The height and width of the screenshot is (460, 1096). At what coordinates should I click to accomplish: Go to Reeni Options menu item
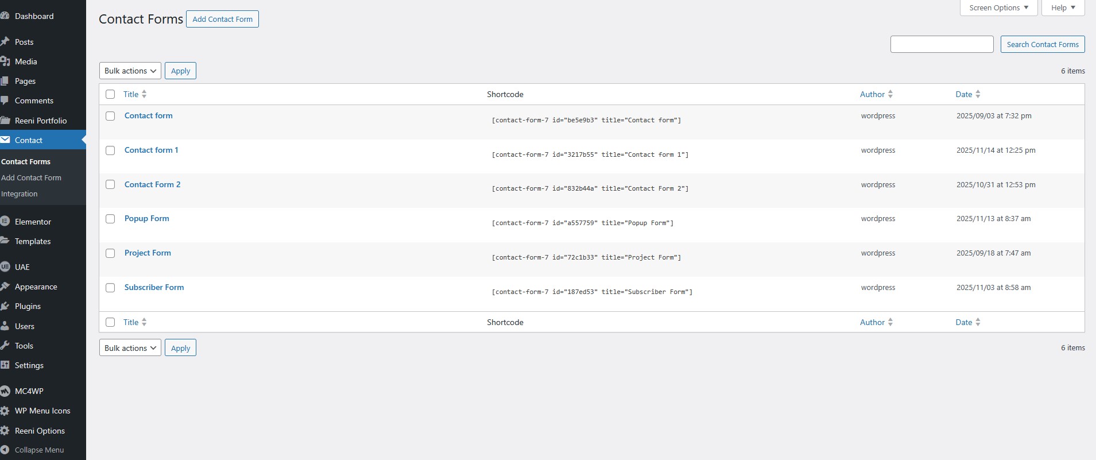pyautogui.click(x=40, y=431)
